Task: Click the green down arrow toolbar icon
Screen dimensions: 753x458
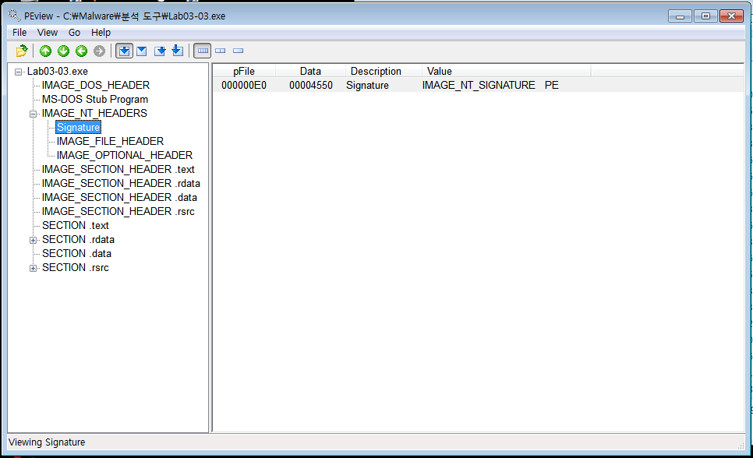Action: (63, 51)
